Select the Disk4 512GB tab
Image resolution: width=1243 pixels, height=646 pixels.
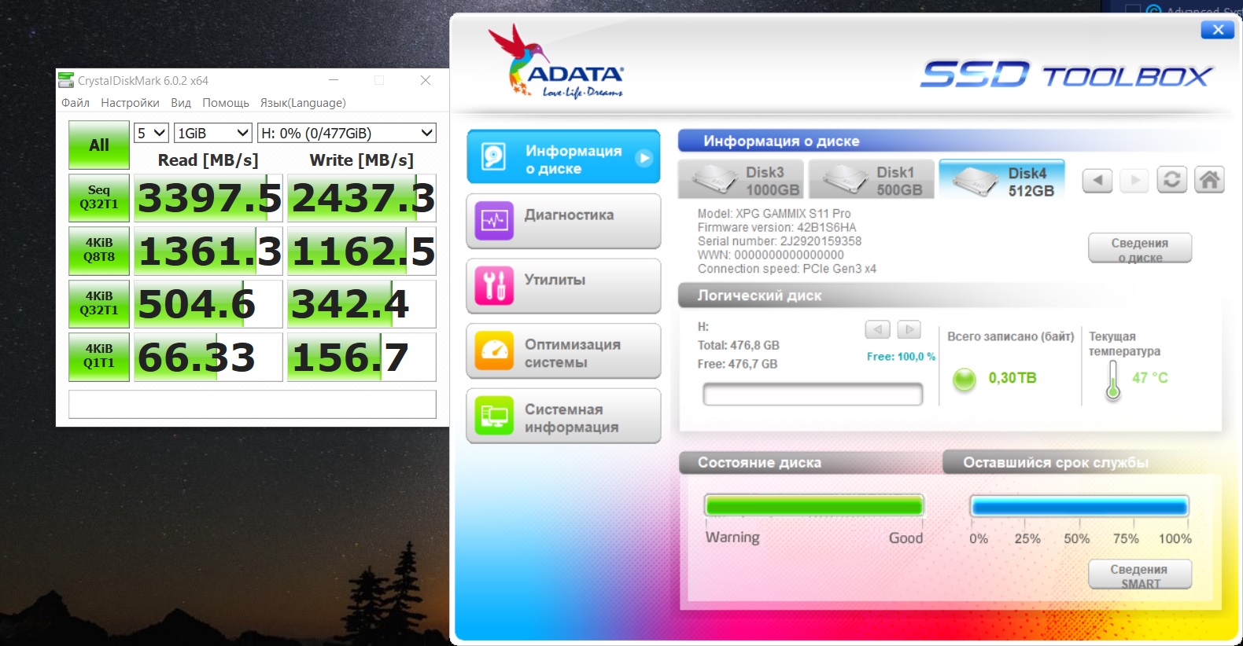click(x=1002, y=180)
